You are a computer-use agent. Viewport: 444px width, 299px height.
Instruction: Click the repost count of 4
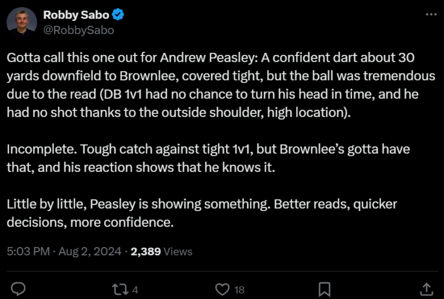(x=135, y=289)
